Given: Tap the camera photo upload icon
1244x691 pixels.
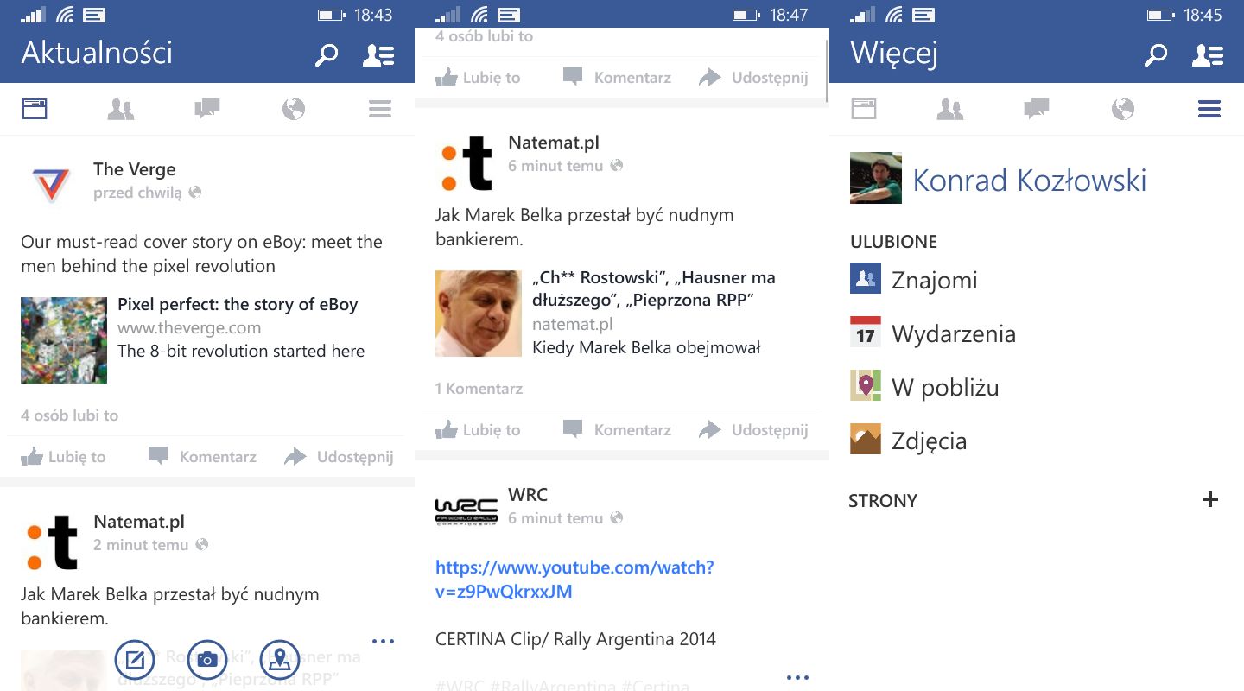Looking at the screenshot, I should (x=206, y=661).
